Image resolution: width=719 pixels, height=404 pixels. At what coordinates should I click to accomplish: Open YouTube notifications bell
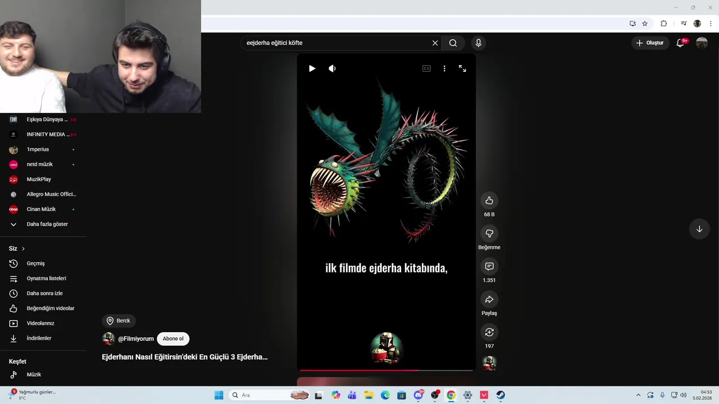tap(680, 43)
